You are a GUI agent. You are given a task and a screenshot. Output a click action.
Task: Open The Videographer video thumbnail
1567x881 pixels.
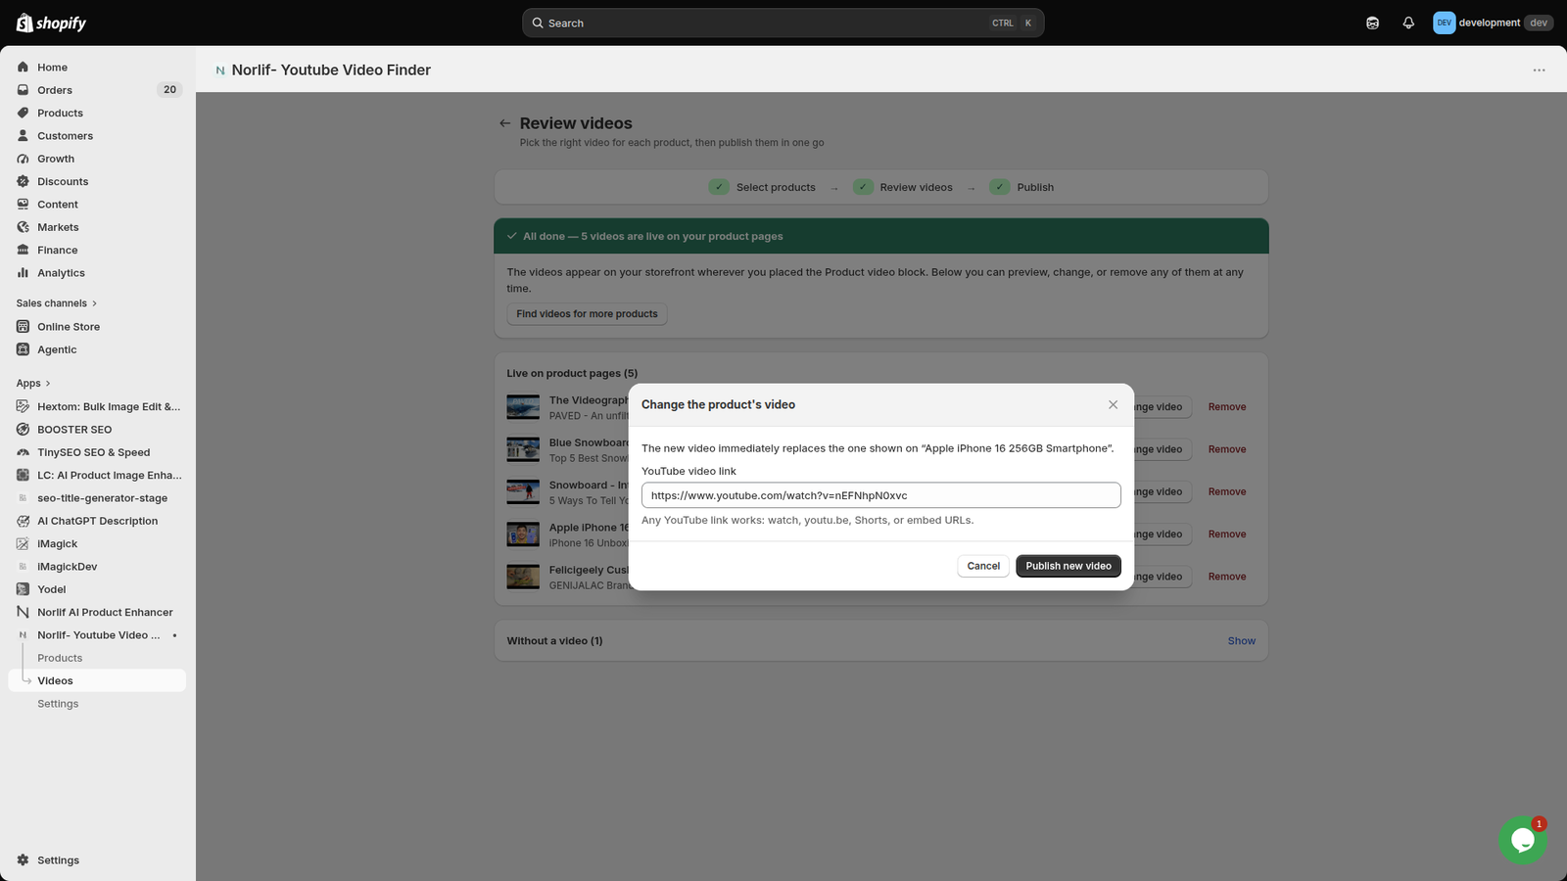click(523, 407)
